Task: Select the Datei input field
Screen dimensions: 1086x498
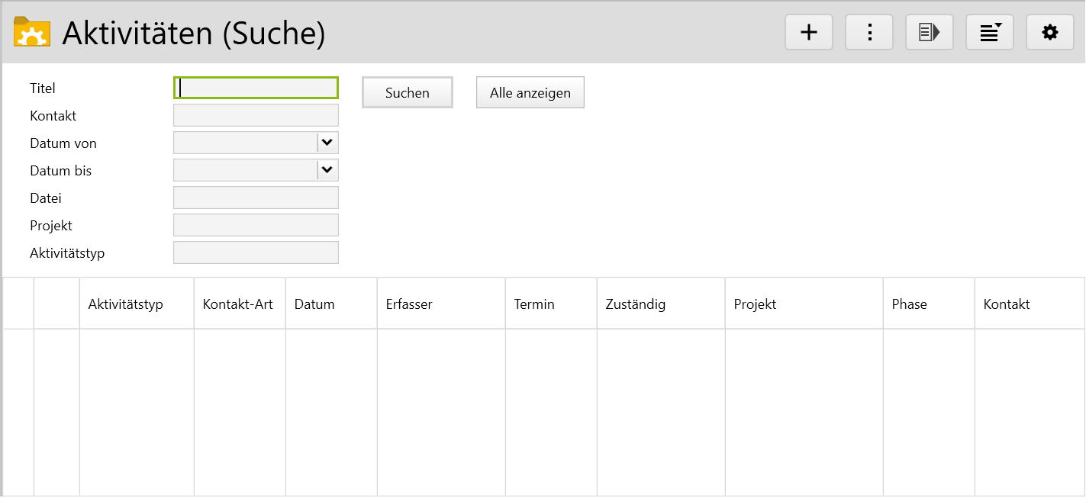Action: [256, 198]
